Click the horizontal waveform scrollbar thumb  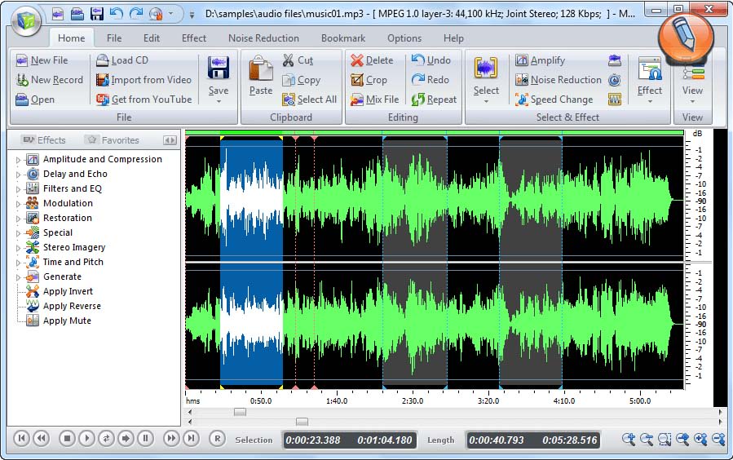240,412
